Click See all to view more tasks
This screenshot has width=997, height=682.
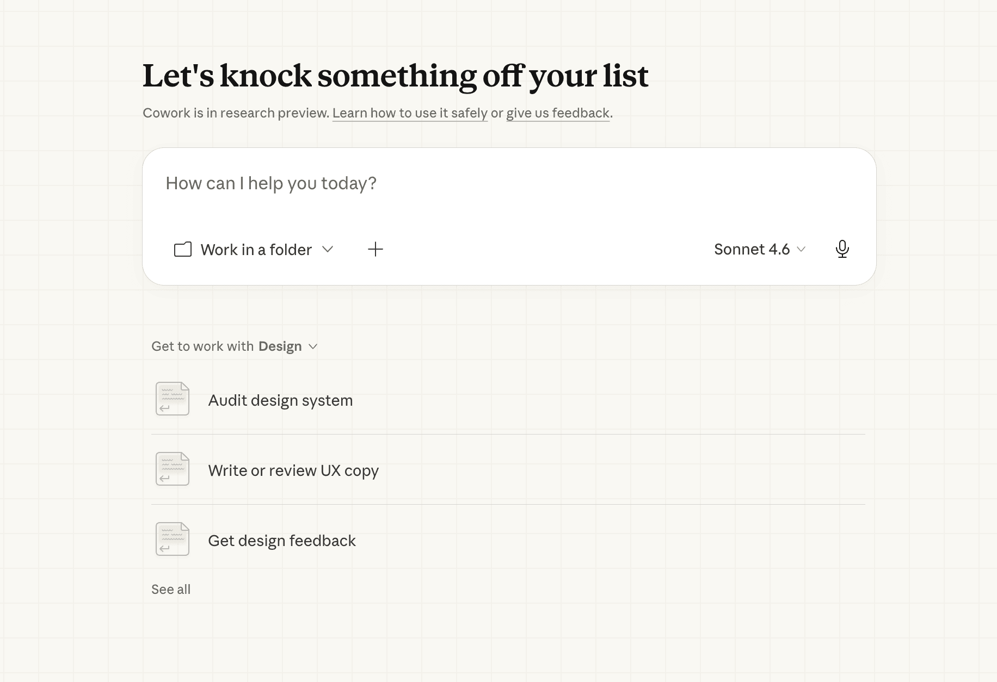171,590
